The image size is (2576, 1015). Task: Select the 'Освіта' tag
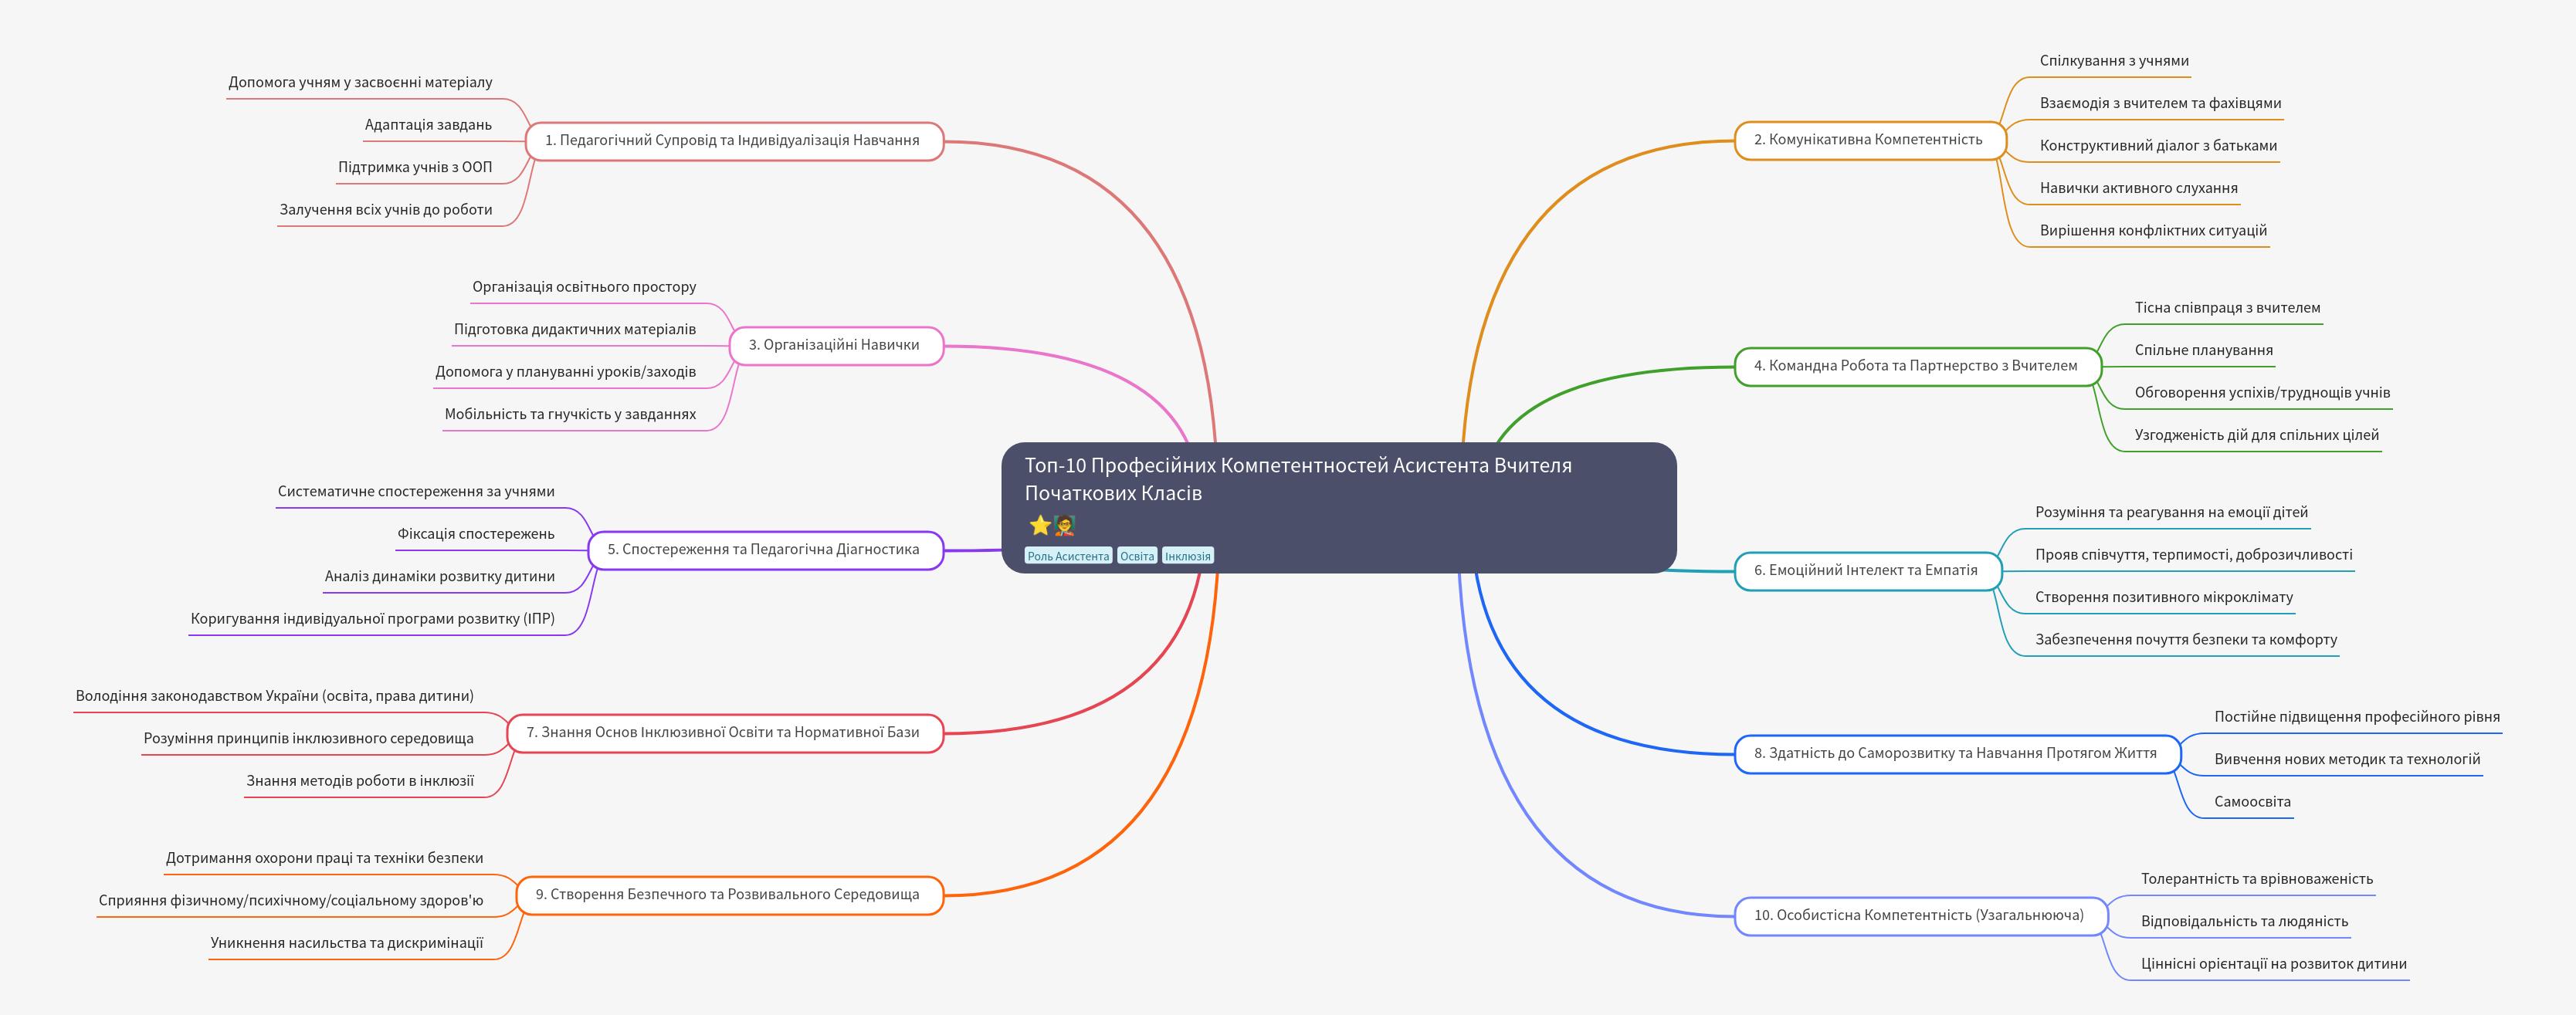click(x=1137, y=556)
